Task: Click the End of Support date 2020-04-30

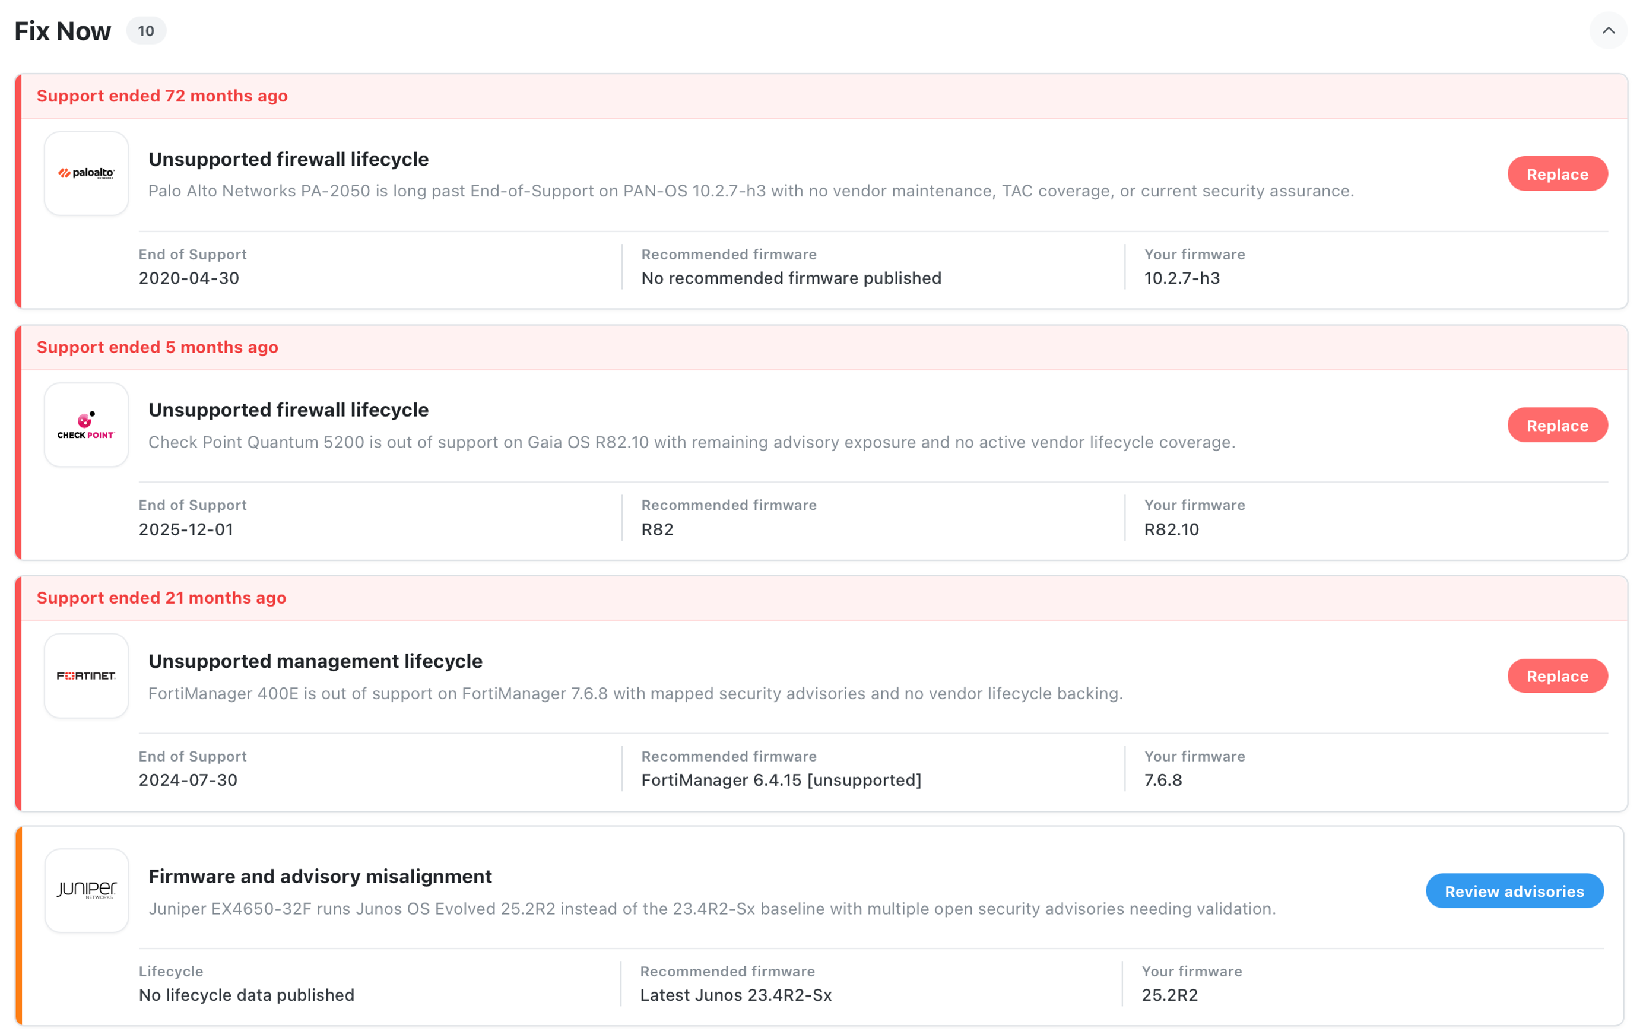Action: pyautogui.click(x=189, y=278)
